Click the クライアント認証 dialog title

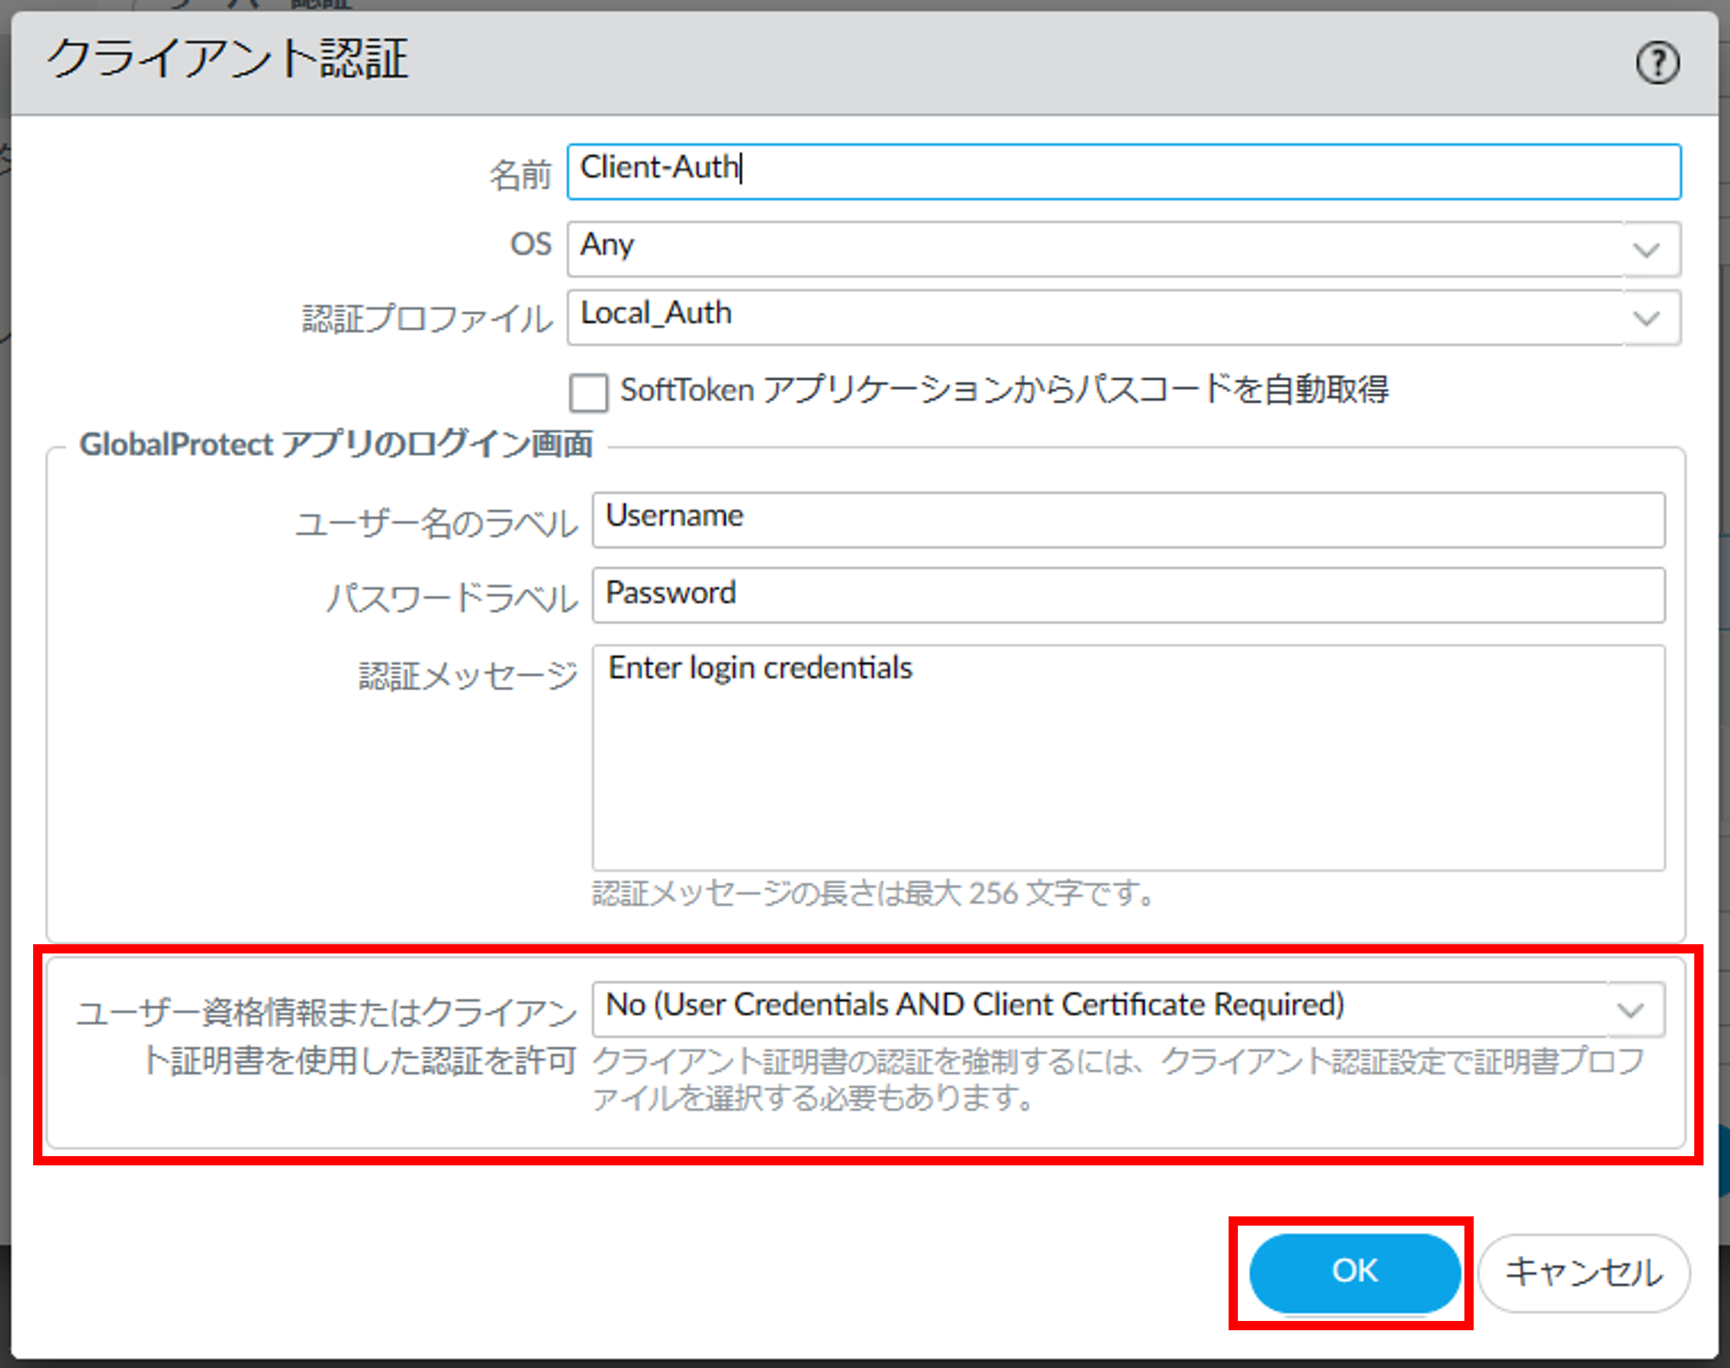tap(227, 60)
